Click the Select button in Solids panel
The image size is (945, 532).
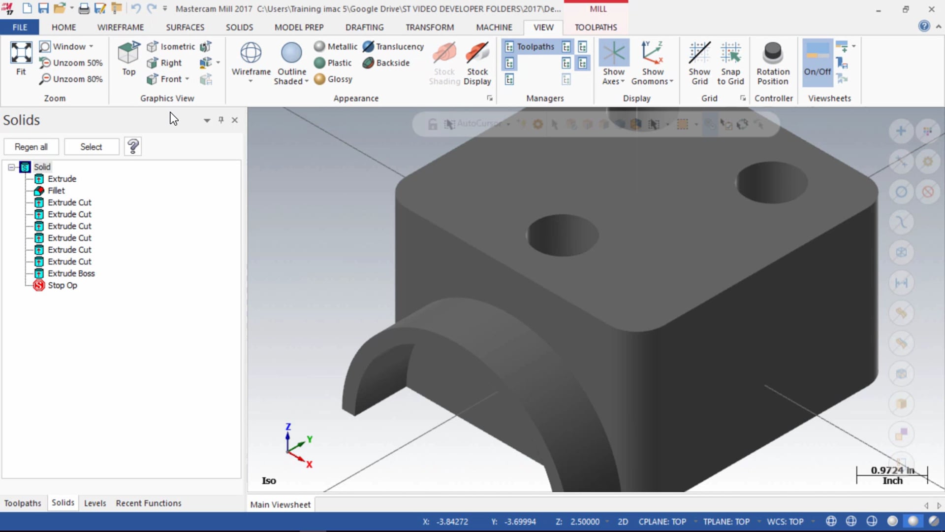coord(91,146)
